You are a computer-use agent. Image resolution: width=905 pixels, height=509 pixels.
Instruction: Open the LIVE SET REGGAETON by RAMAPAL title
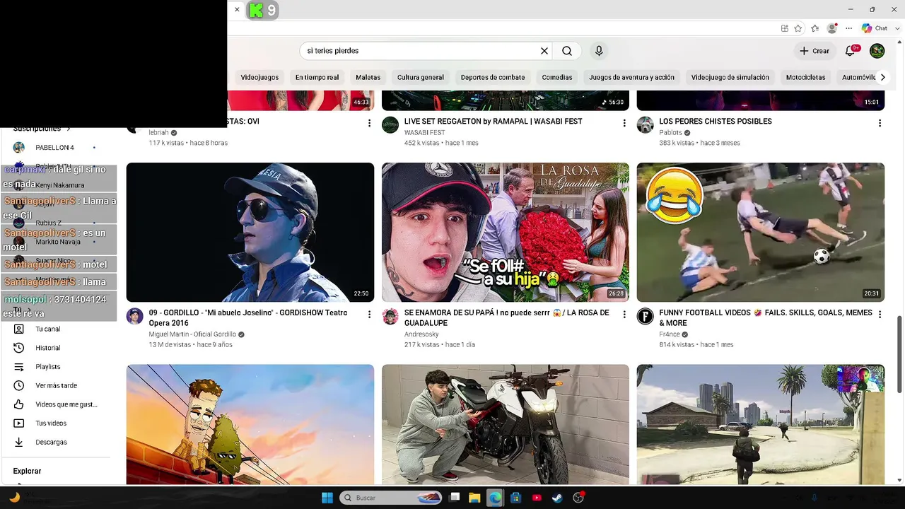click(494, 122)
